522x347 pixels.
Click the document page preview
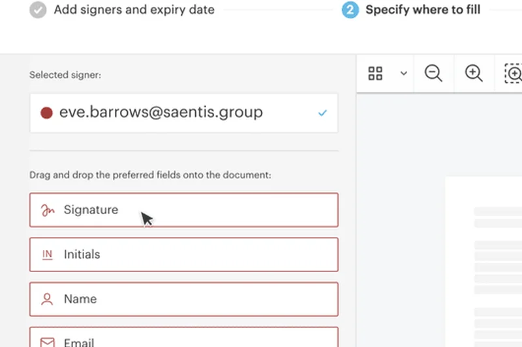(483, 260)
